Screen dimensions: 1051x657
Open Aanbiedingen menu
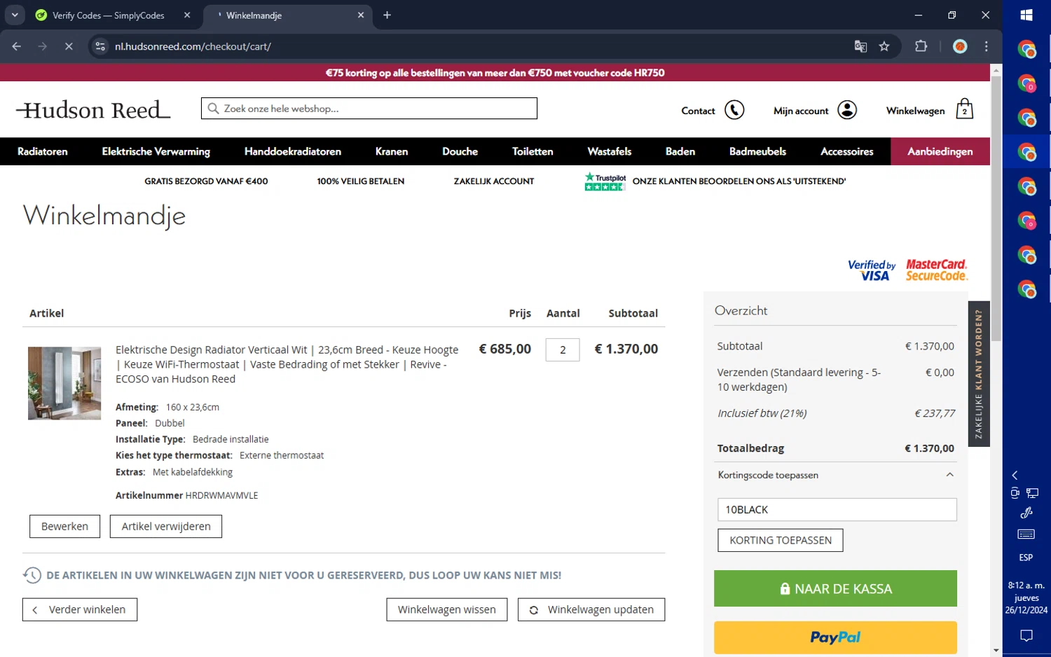(x=940, y=151)
